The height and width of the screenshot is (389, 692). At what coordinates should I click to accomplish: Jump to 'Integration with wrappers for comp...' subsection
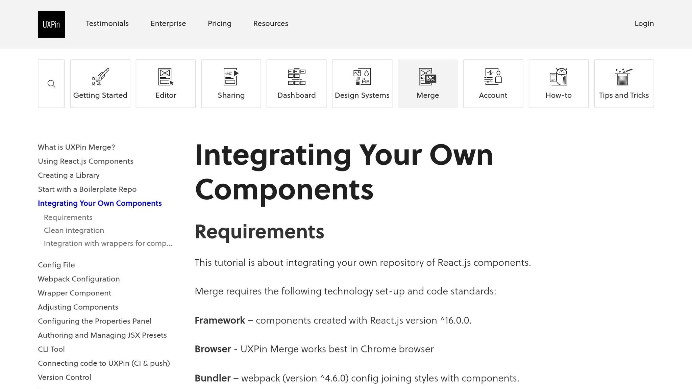108,243
